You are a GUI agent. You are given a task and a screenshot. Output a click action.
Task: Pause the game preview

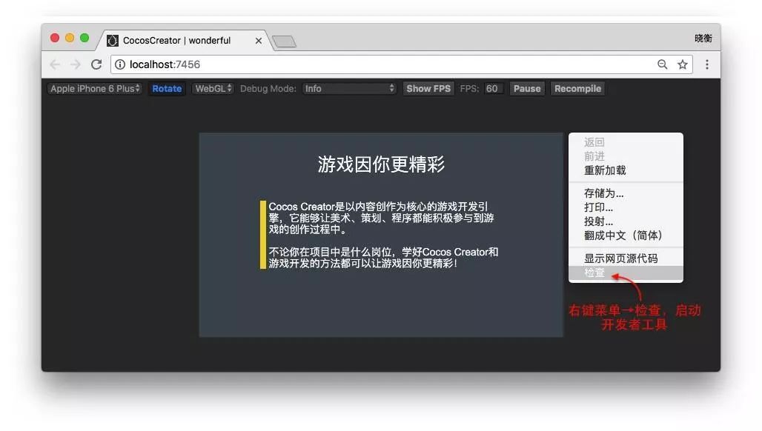(527, 88)
